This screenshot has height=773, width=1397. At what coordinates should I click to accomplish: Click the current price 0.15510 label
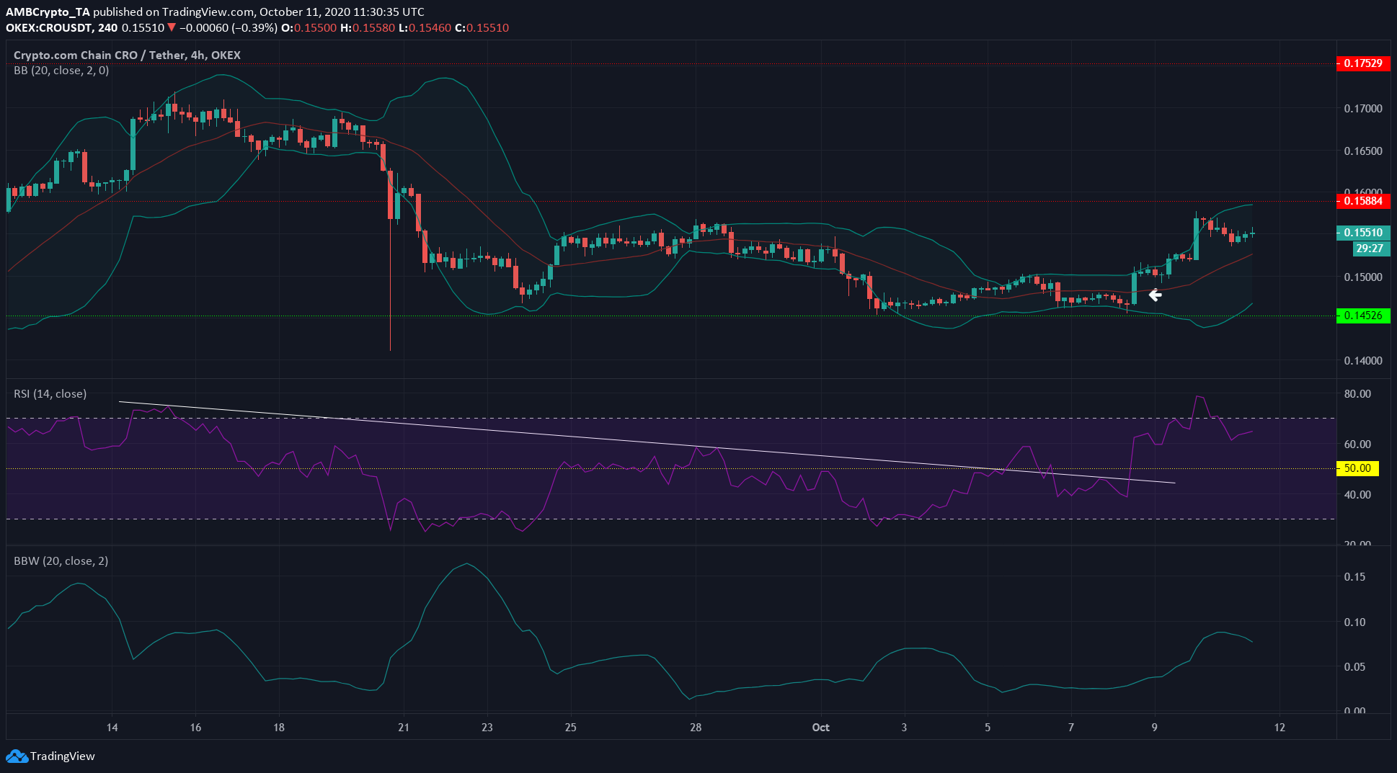point(1363,233)
